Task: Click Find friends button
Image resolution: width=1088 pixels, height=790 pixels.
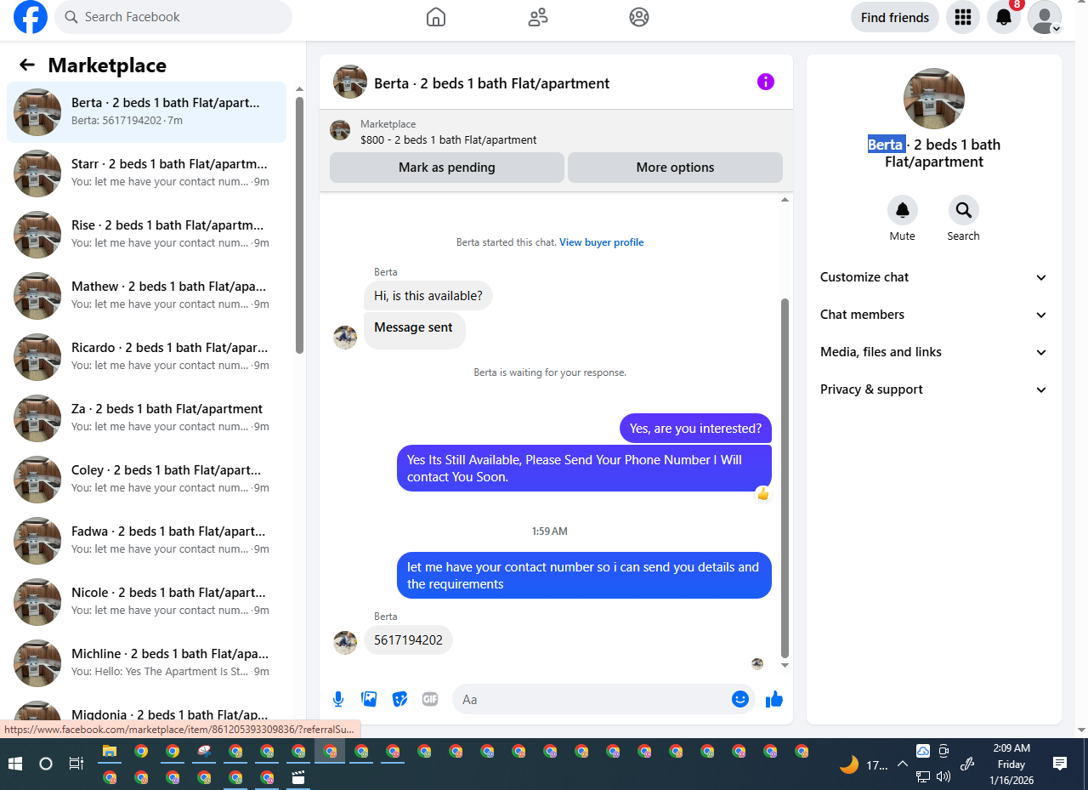Action: (895, 17)
